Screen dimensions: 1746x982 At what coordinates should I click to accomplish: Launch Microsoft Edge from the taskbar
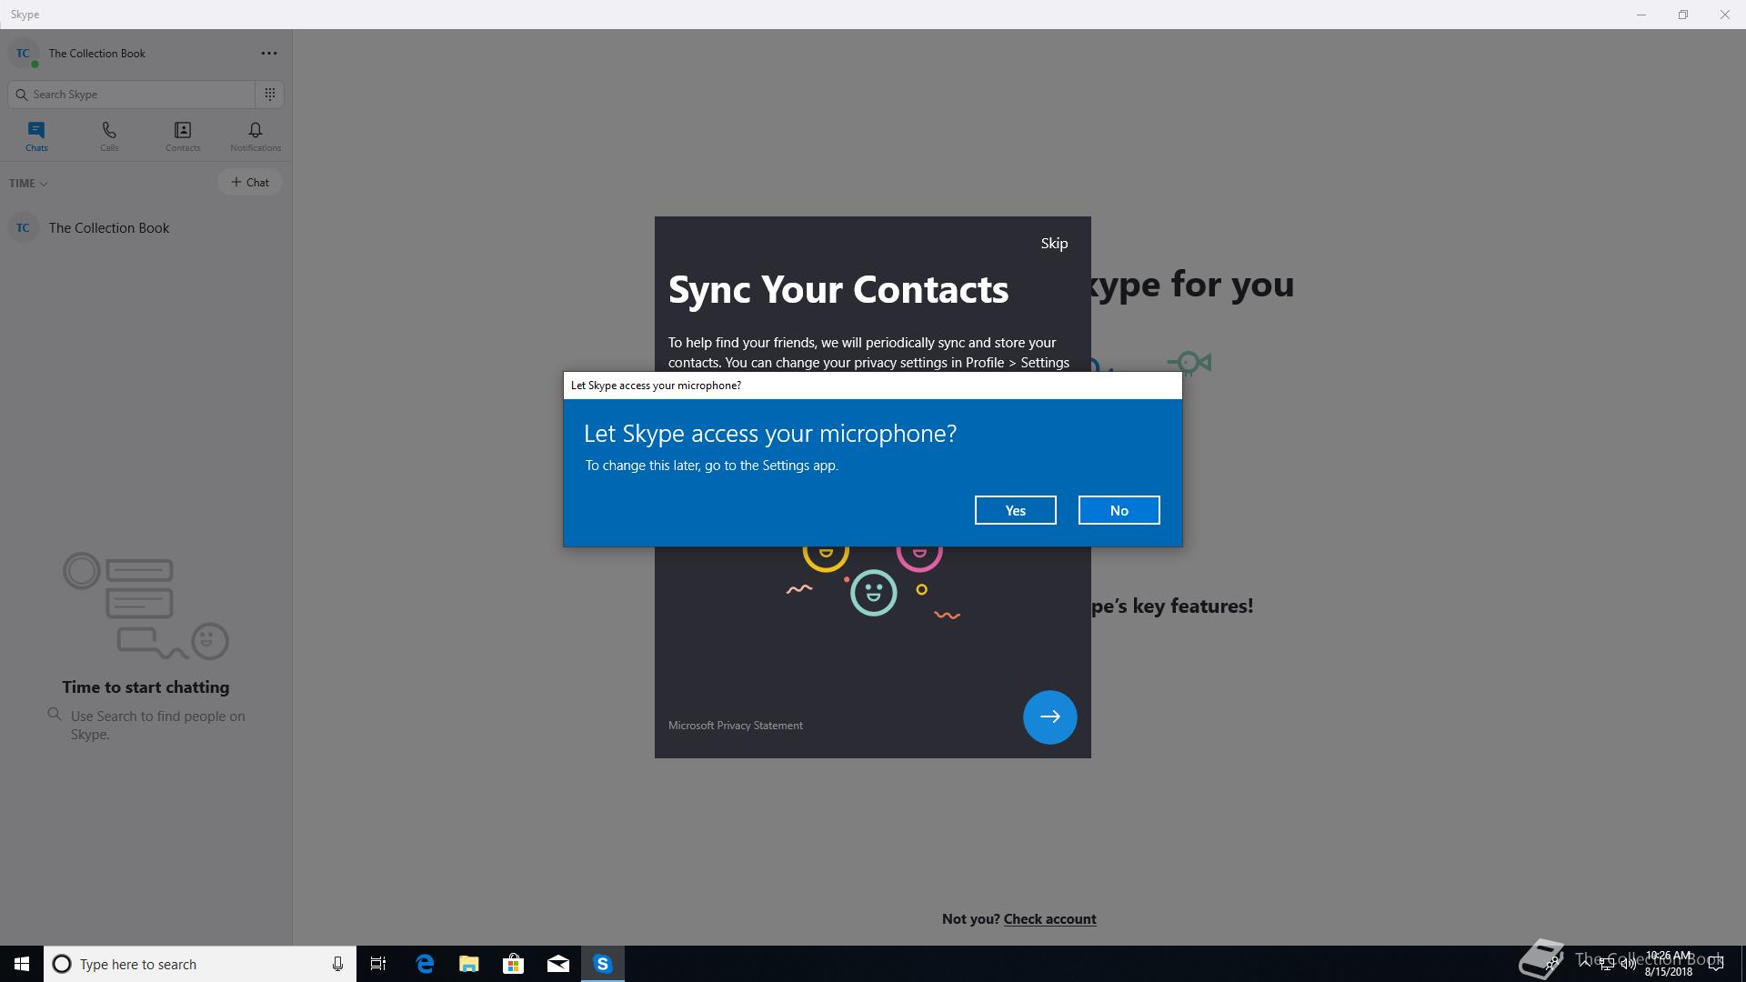point(425,964)
